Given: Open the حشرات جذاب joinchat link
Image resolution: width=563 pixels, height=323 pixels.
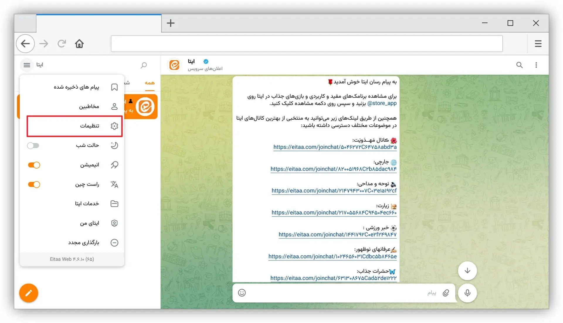Looking at the screenshot, I should point(333,278).
